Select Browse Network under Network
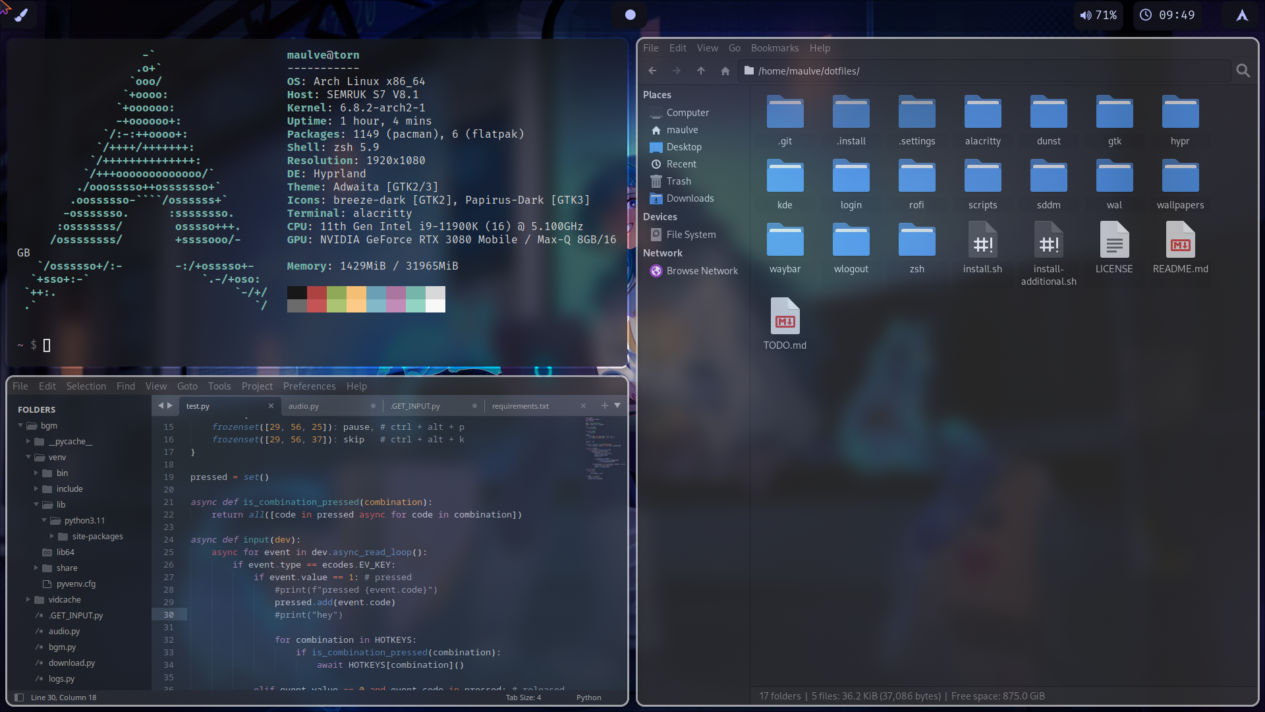 [x=702, y=270]
